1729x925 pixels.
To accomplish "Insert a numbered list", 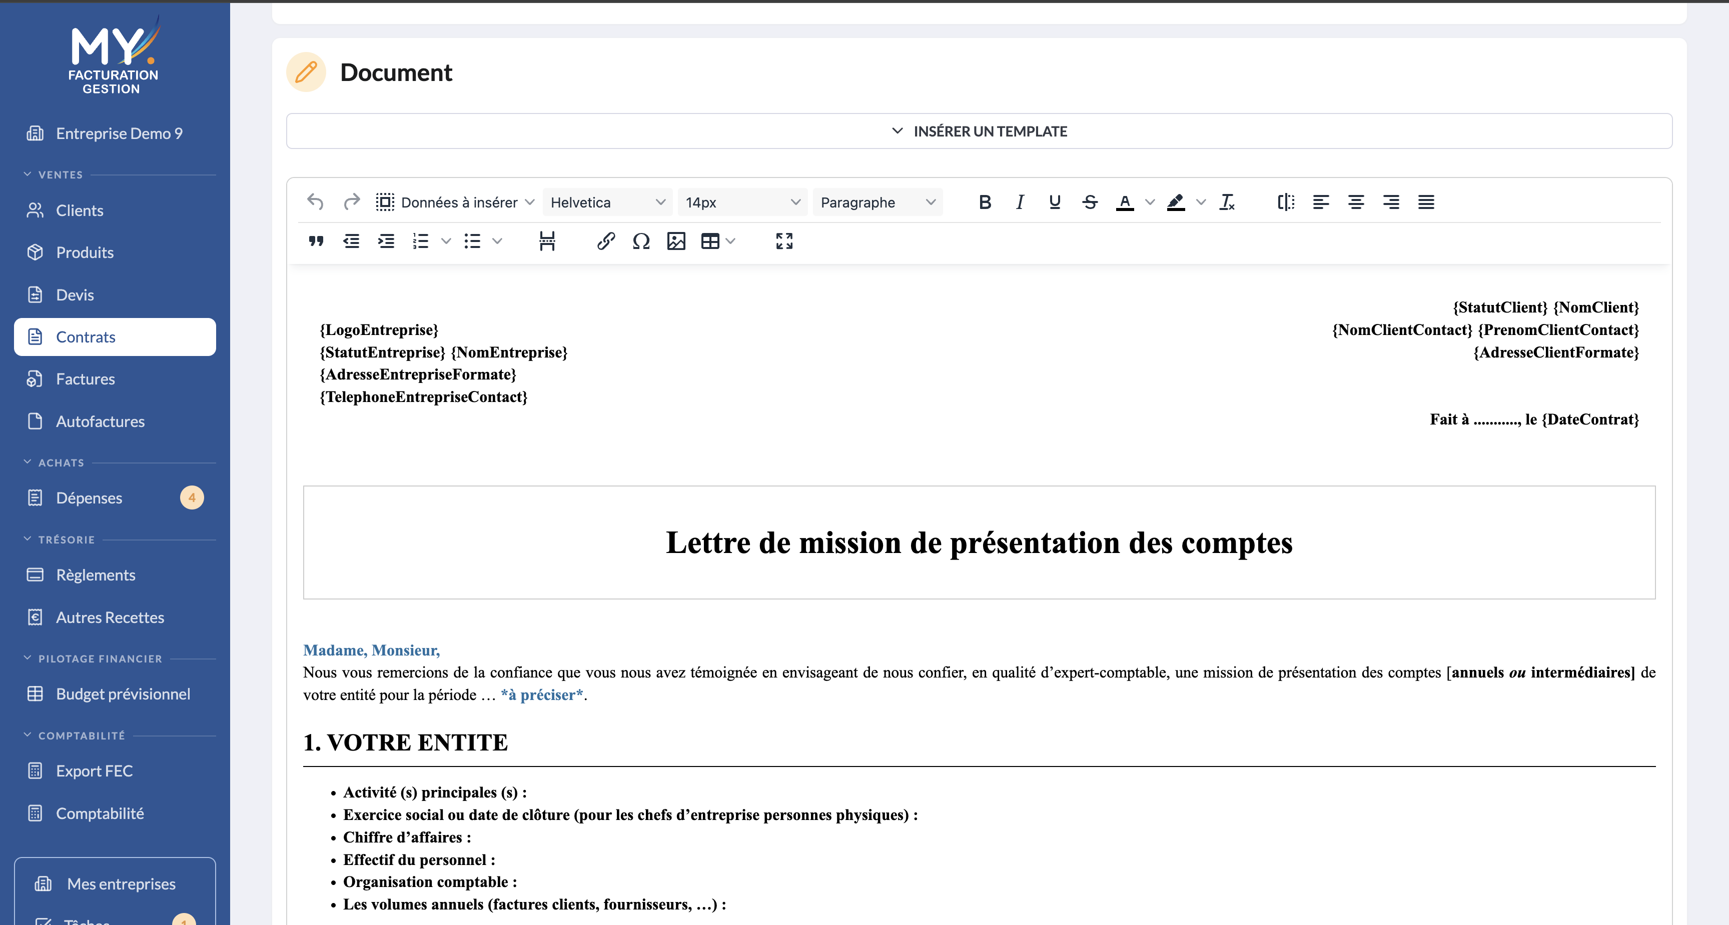I will (x=421, y=241).
